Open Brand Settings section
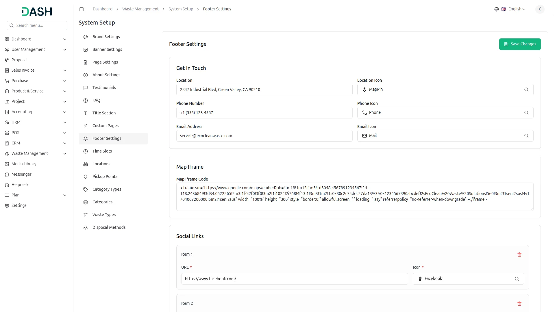The width and height of the screenshot is (555, 312). (106, 37)
